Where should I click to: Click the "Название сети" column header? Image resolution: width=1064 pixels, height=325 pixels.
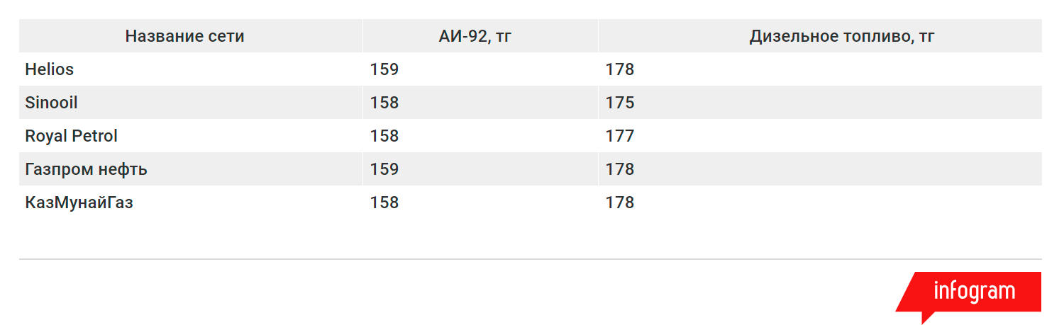[184, 36]
